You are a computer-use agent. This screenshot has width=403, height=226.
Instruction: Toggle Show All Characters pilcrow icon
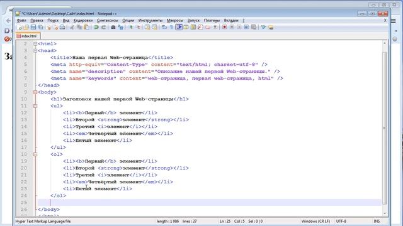171,27
